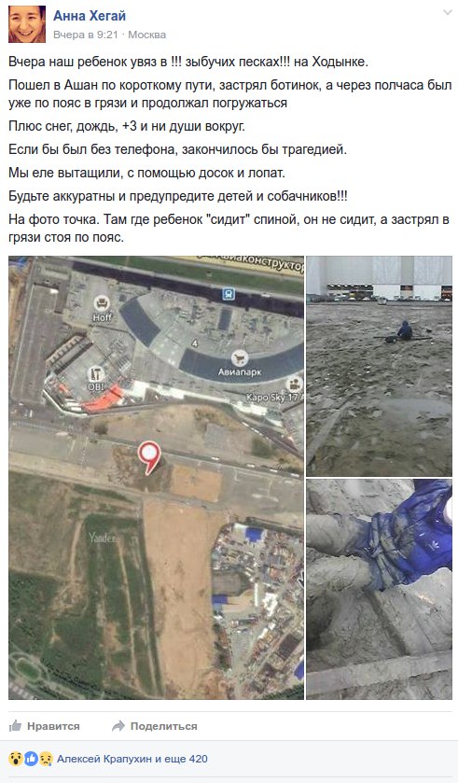This screenshot has height=783, width=458.
Task: Share the post via Поделиться
Action: coord(154,726)
